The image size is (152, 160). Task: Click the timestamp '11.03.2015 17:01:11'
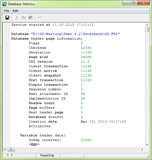(x=73, y=25)
